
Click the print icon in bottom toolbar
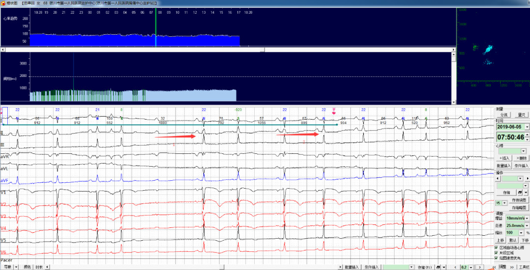[x=438, y=267]
